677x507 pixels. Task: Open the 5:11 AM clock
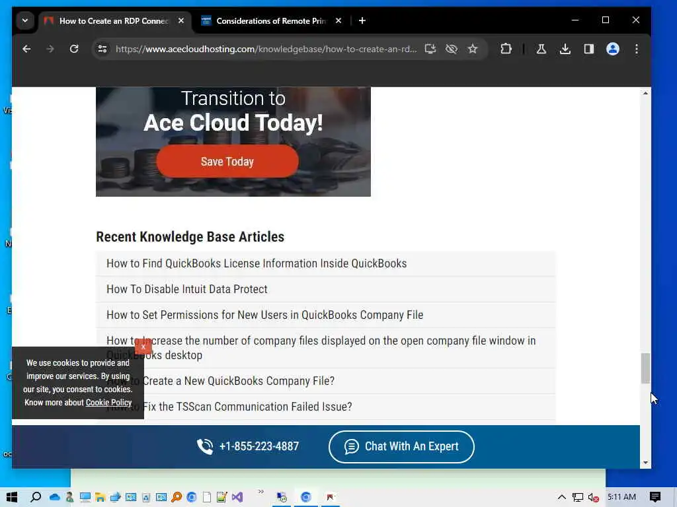pyautogui.click(x=621, y=497)
